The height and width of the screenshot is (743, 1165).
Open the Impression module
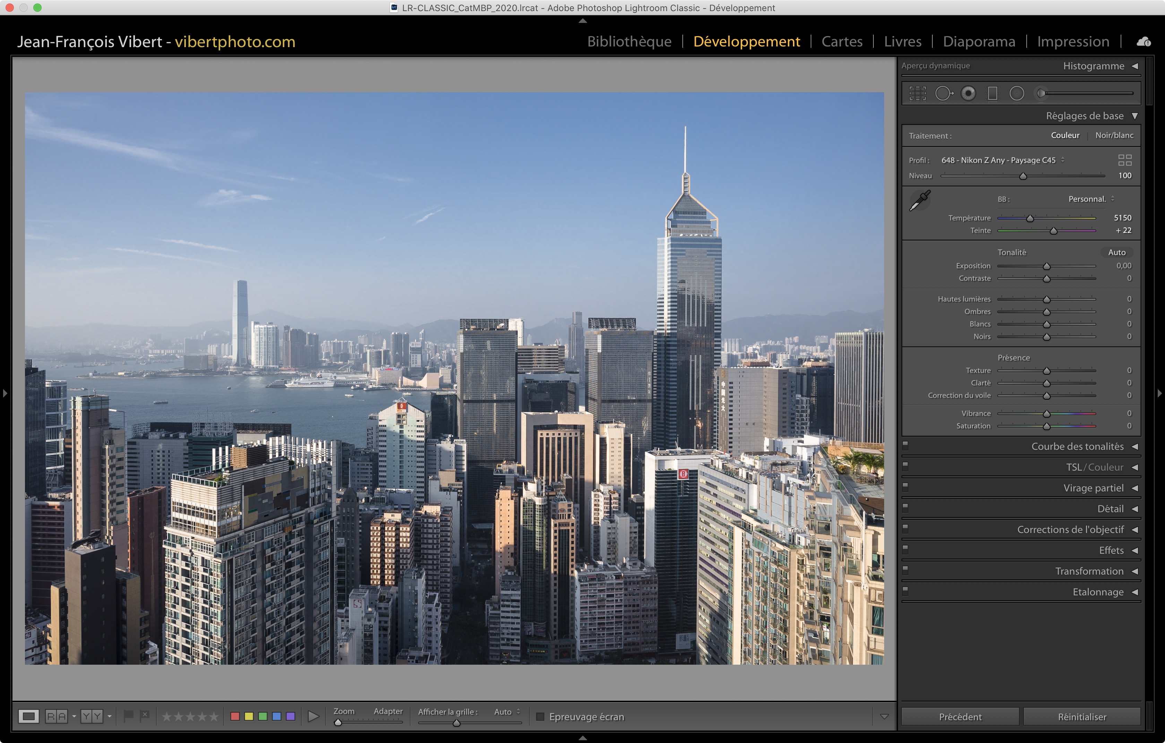(x=1072, y=42)
